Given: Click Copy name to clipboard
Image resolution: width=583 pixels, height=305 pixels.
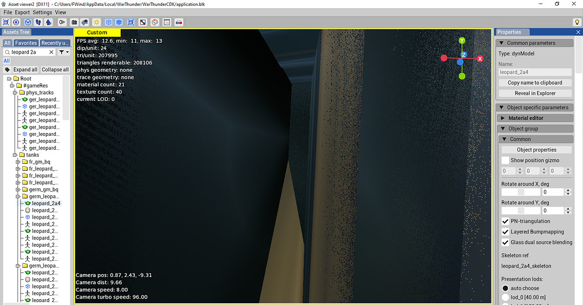Looking at the screenshot, I should pyautogui.click(x=535, y=83).
